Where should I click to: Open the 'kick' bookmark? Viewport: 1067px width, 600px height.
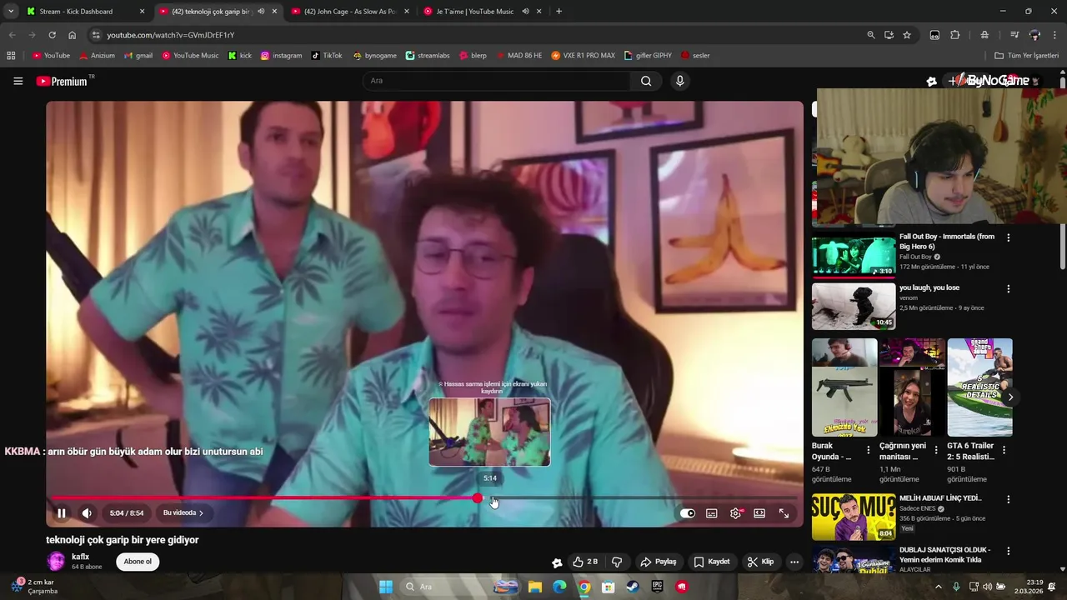pyautogui.click(x=240, y=56)
